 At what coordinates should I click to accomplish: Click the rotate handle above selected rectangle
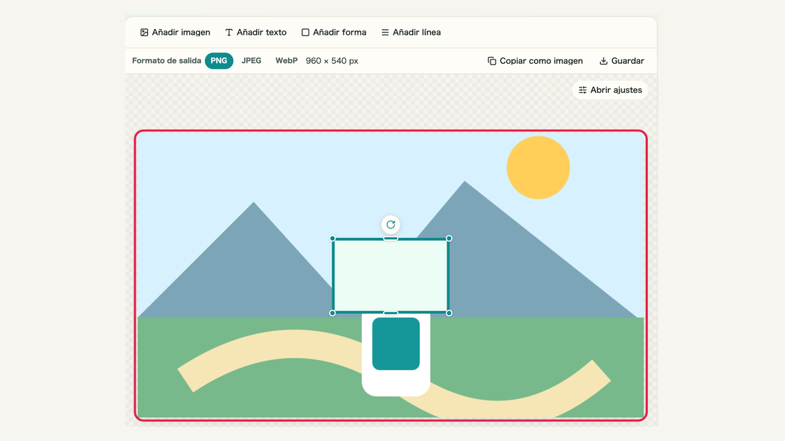(x=391, y=224)
